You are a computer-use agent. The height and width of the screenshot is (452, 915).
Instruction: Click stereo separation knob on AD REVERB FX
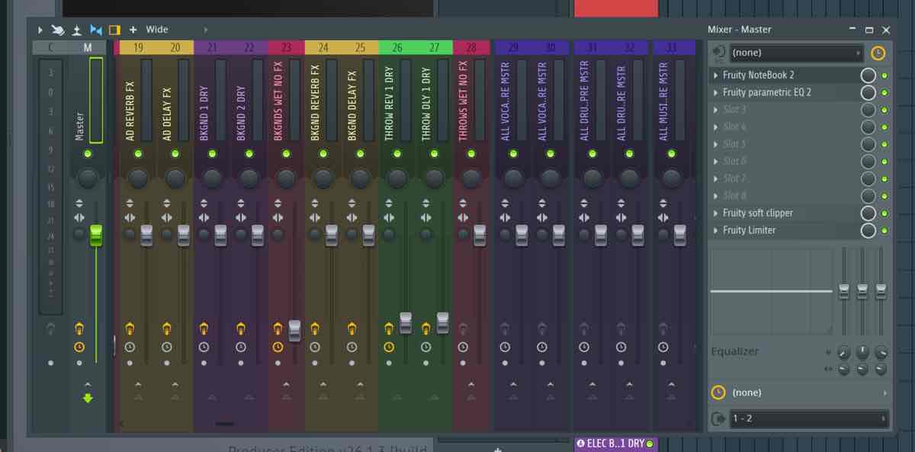(x=130, y=234)
